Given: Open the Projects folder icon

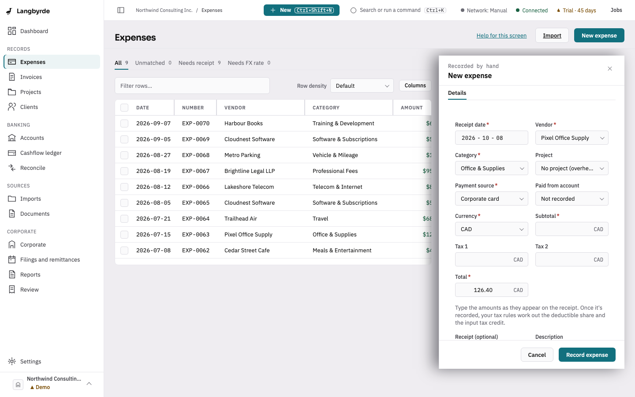Looking at the screenshot, I should (12, 92).
